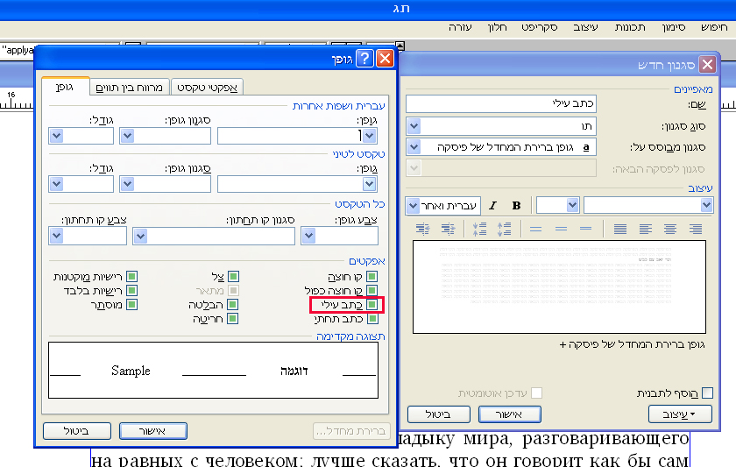Select the גופן tab in Font dialog
The image size is (736, 467).
pyautogui.click(x=65, y=88)
